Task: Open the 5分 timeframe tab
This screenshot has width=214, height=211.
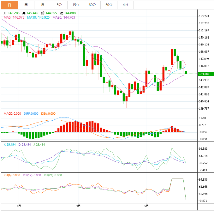Action: click(x=59, y=5)
